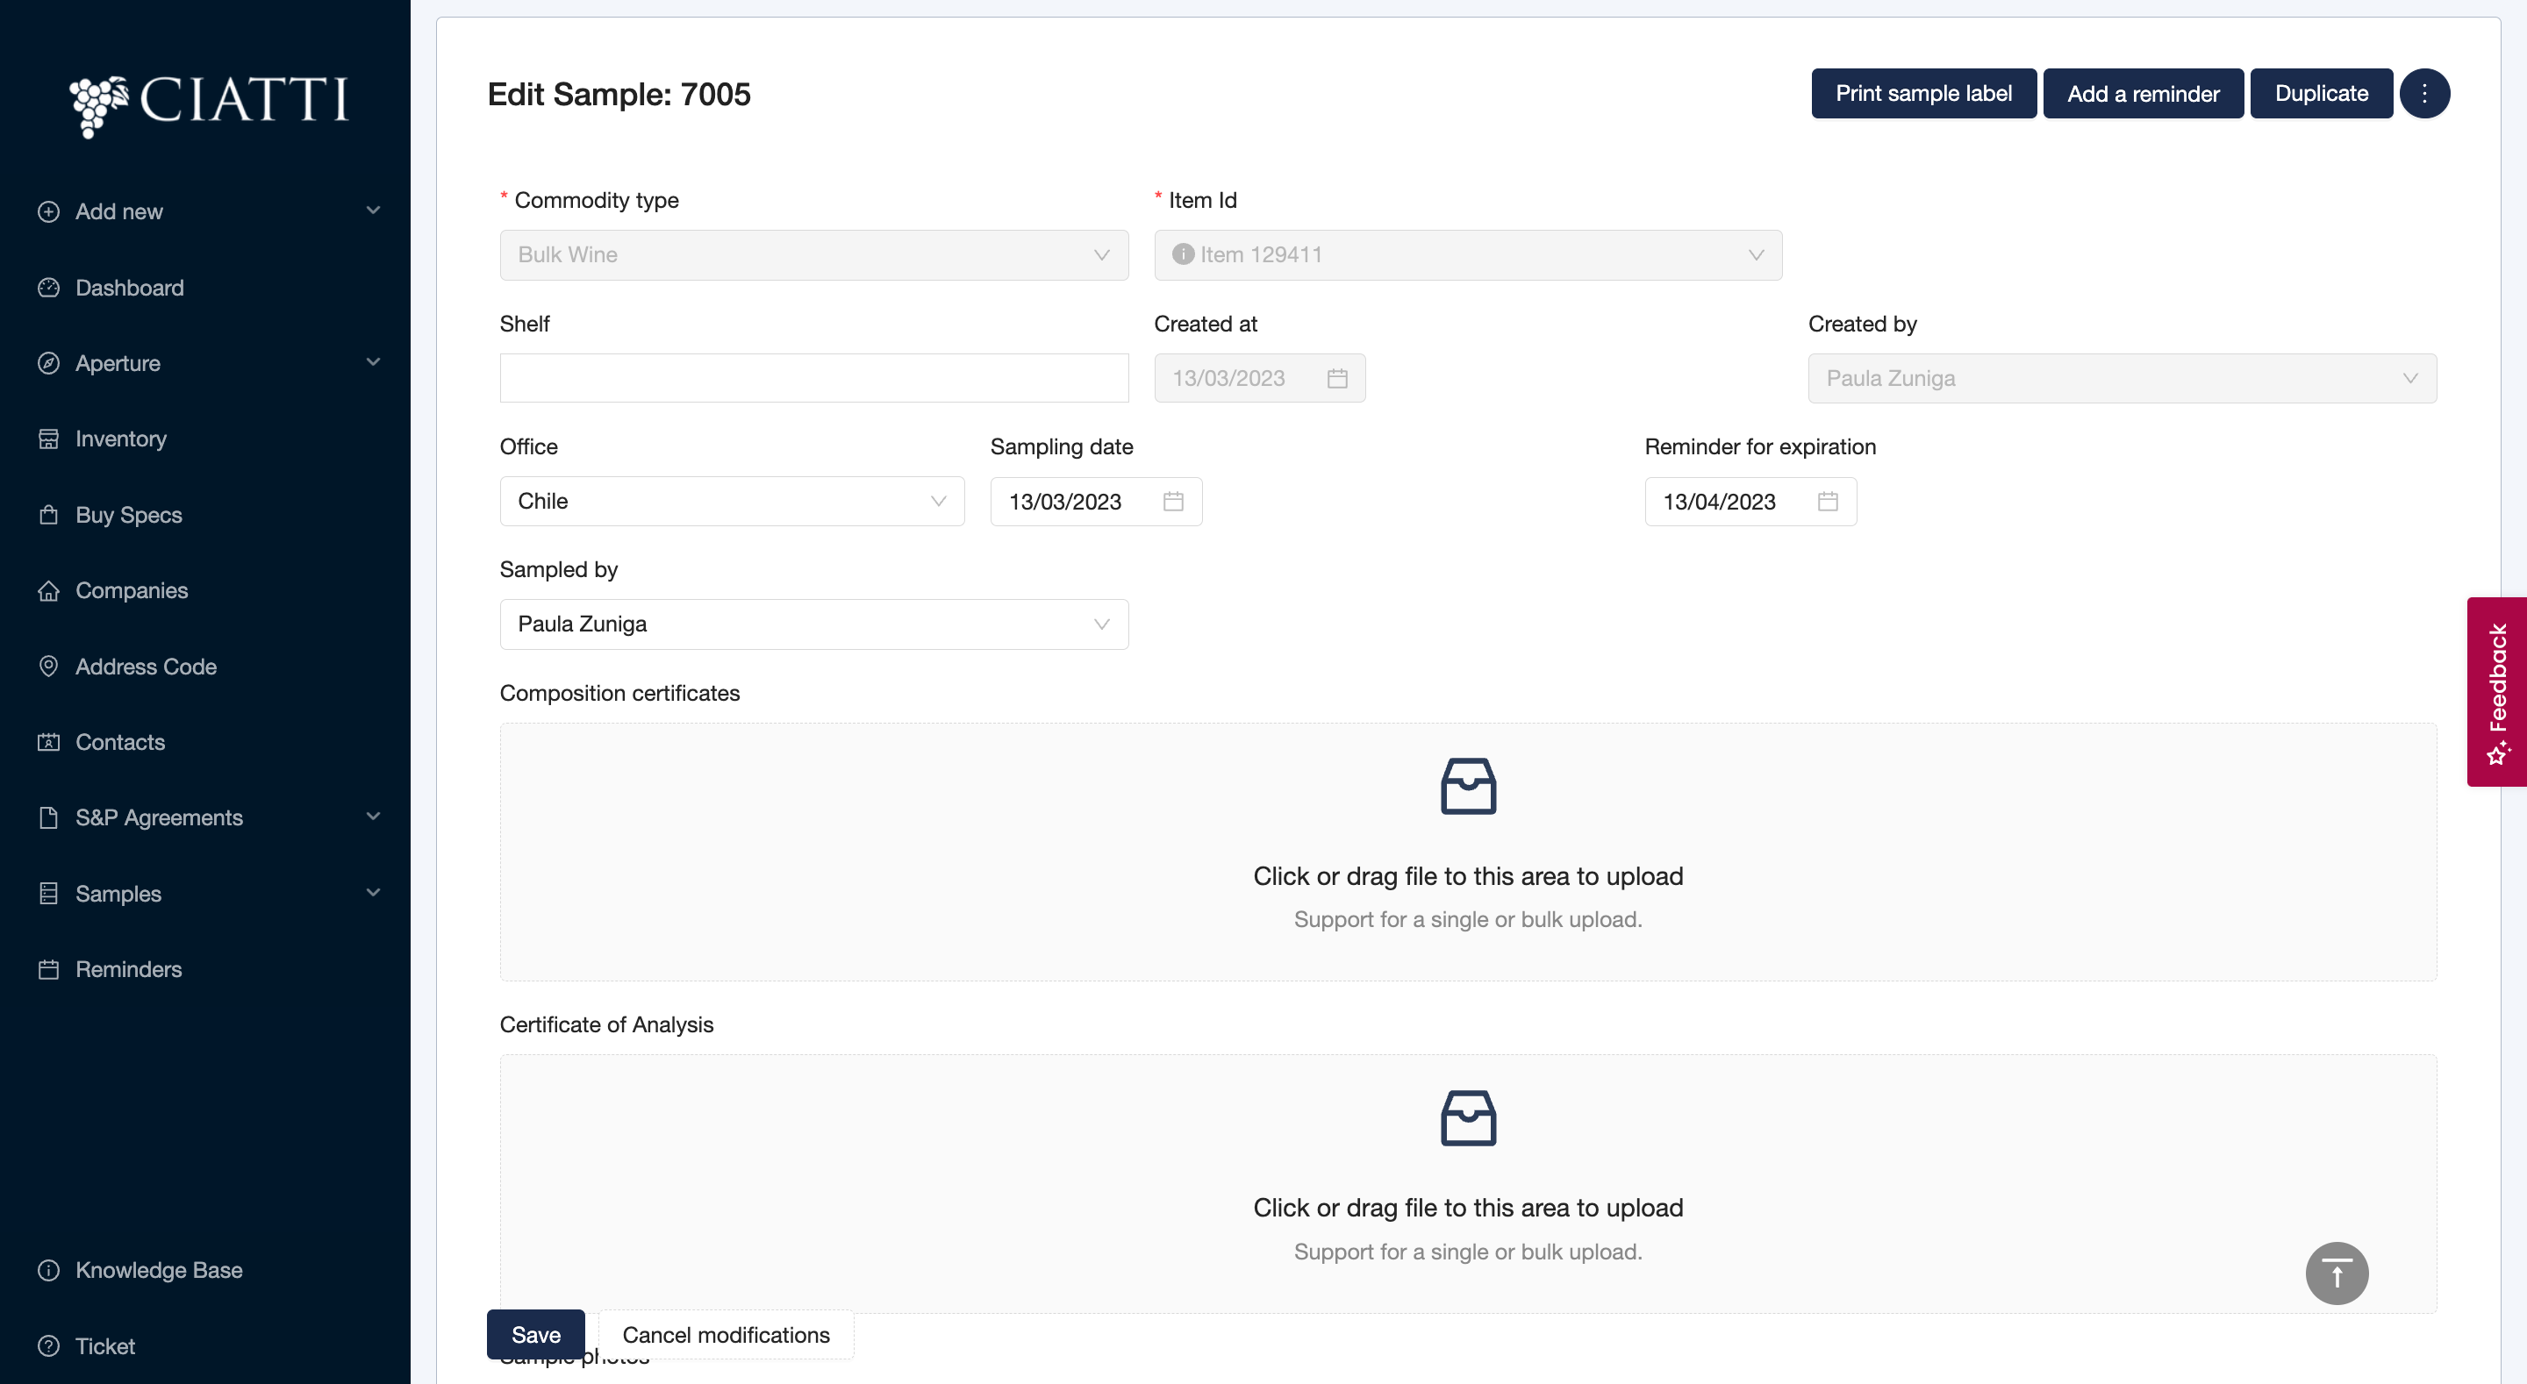Focus the Shelf text field
Viewport: 2527px width, 1384px height.
point(813,379)
